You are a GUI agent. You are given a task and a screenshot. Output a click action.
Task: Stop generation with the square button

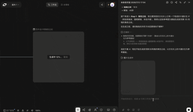[x=189, y=110]
